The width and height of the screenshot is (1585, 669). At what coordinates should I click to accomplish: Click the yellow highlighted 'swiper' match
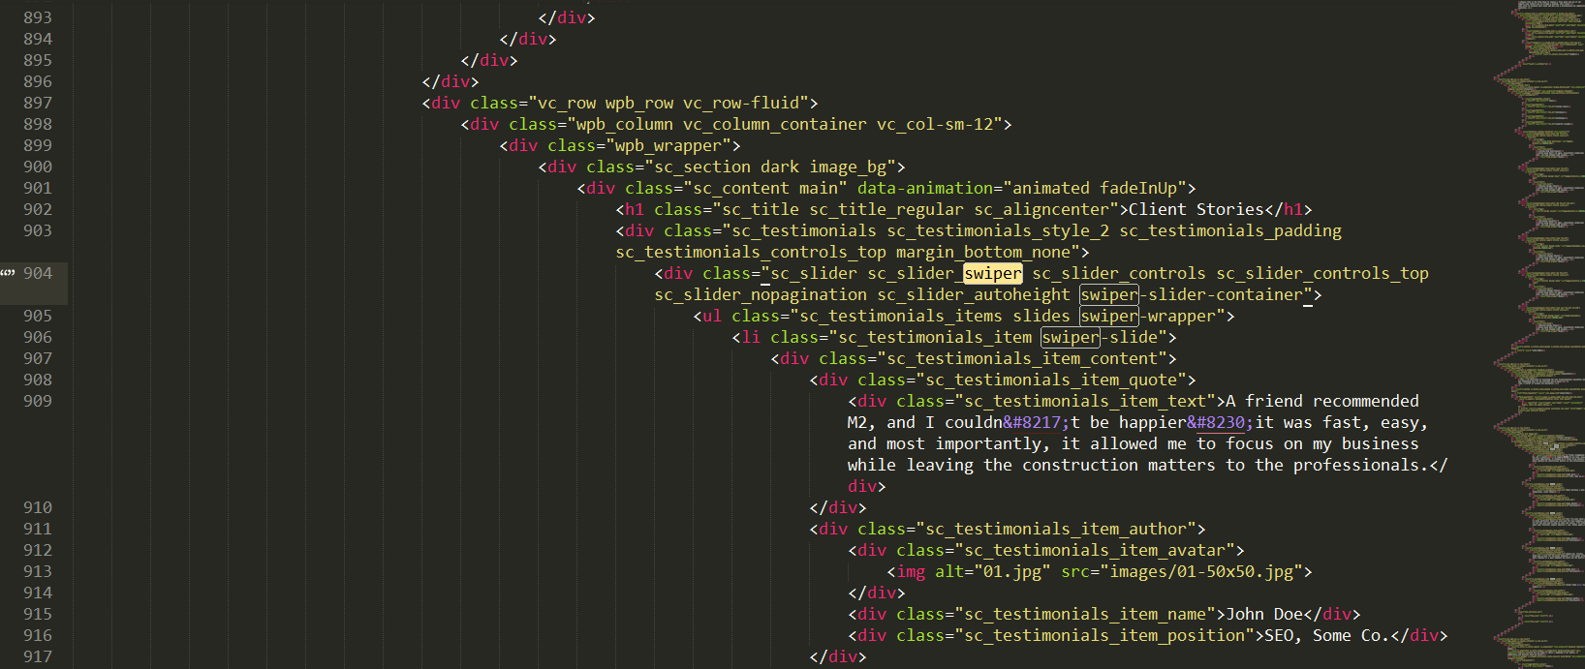click(x=992, y=274)
